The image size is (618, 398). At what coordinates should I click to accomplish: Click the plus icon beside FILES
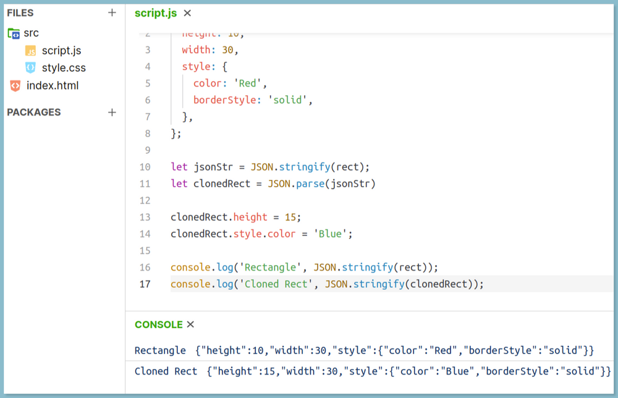(x=112, y=12)
